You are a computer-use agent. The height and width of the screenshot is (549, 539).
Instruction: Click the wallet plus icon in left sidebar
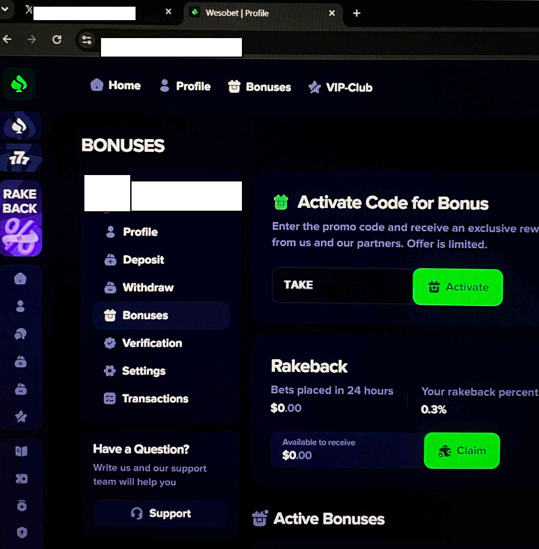[21, 362]
